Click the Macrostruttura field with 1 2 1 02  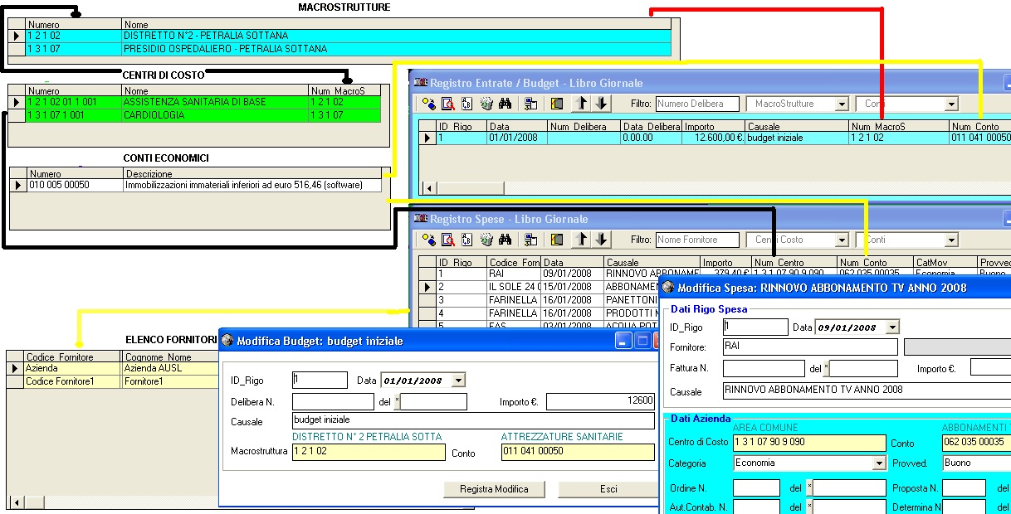click(369, 452)
